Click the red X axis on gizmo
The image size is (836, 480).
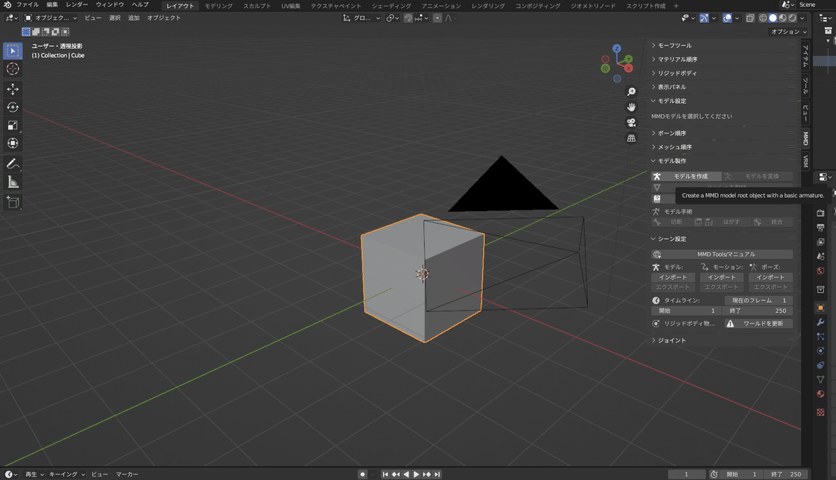tap(628, 68)
